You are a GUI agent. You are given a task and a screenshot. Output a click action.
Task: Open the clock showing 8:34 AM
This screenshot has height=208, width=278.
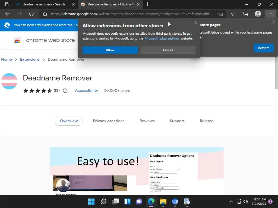coord(259,201)
